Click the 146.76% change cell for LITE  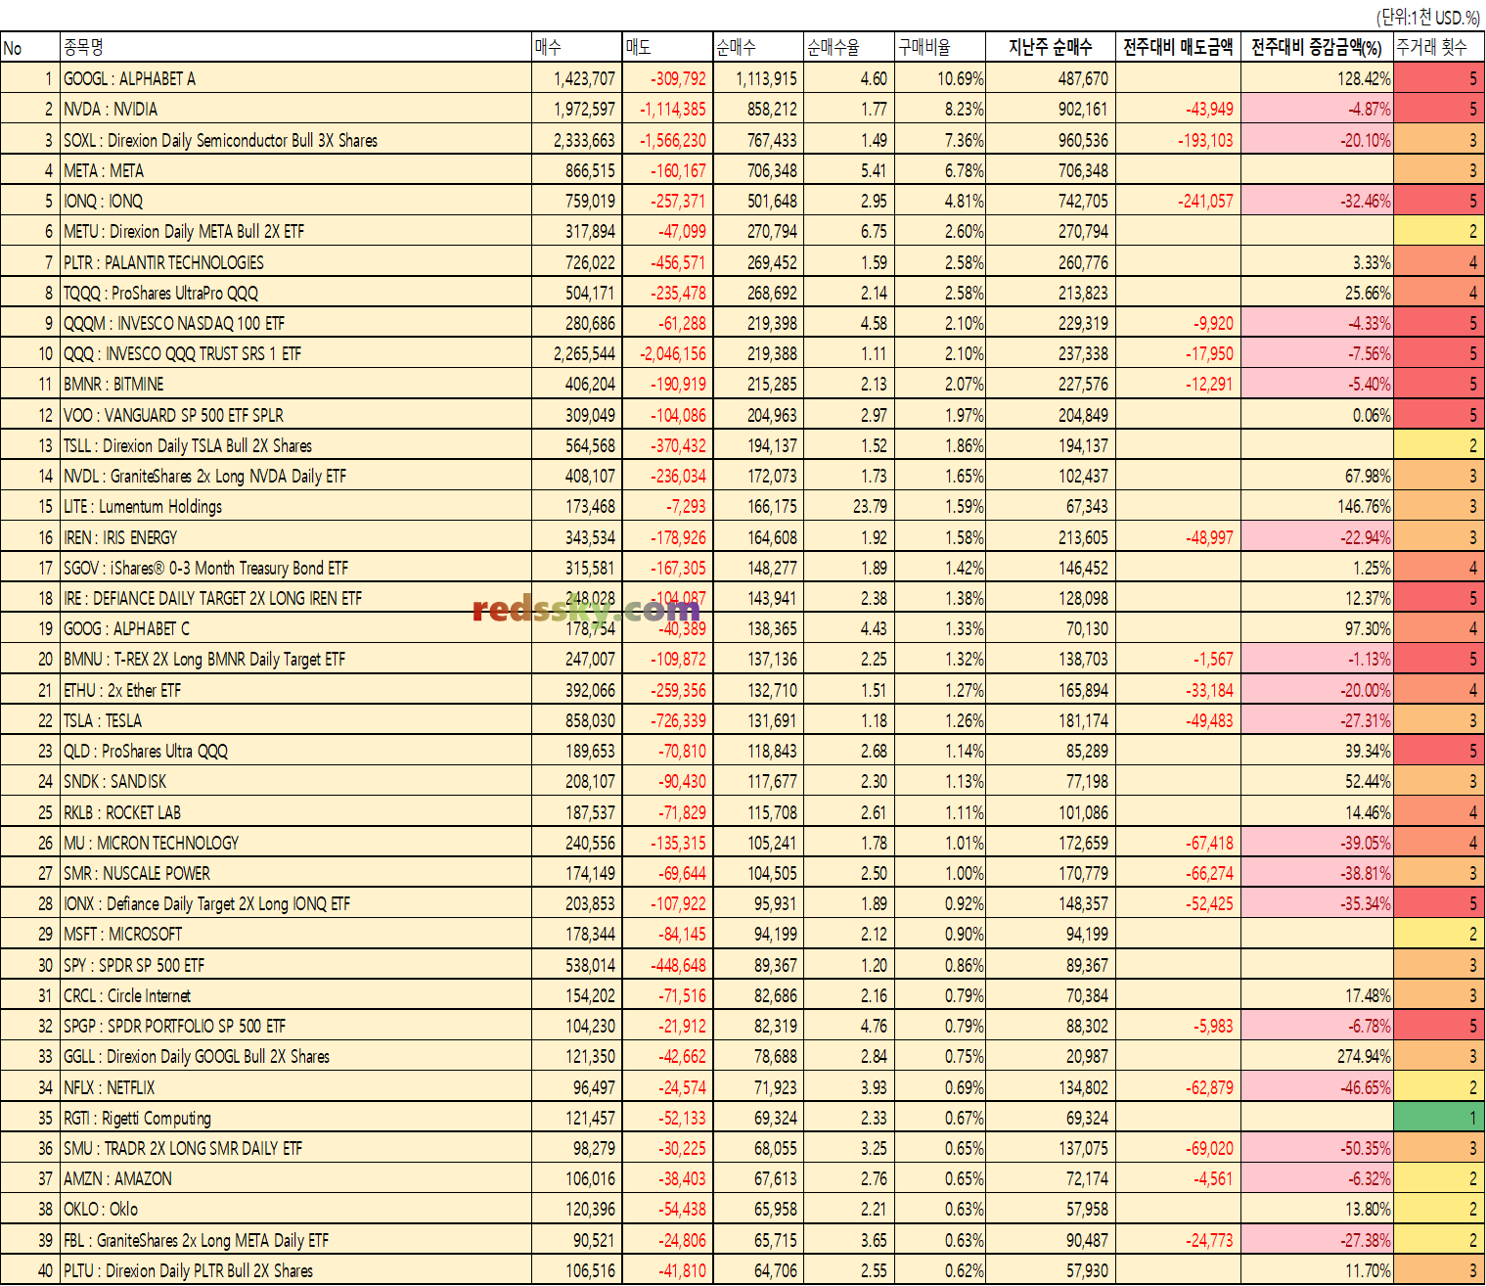tap(1317, 506)
